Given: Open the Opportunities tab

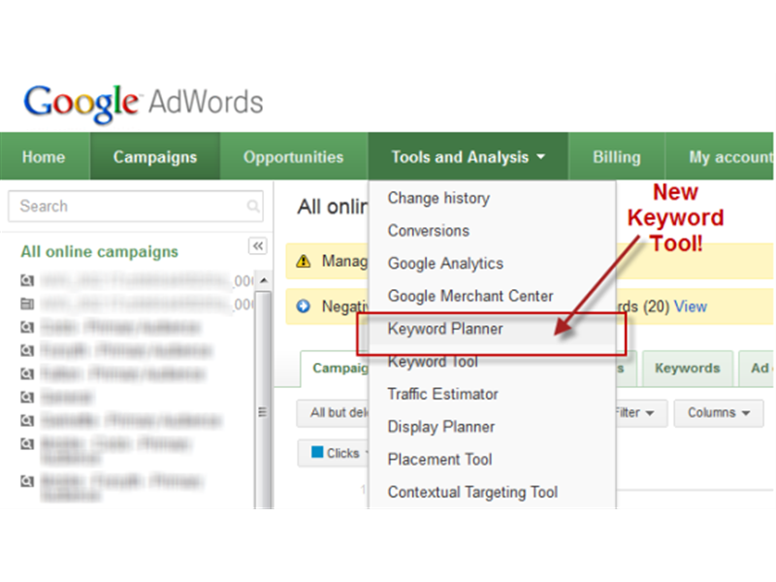Looking at the screenshot, I should 294,156.
